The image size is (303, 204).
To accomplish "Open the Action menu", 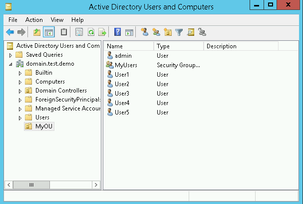I will pos(34,20).
